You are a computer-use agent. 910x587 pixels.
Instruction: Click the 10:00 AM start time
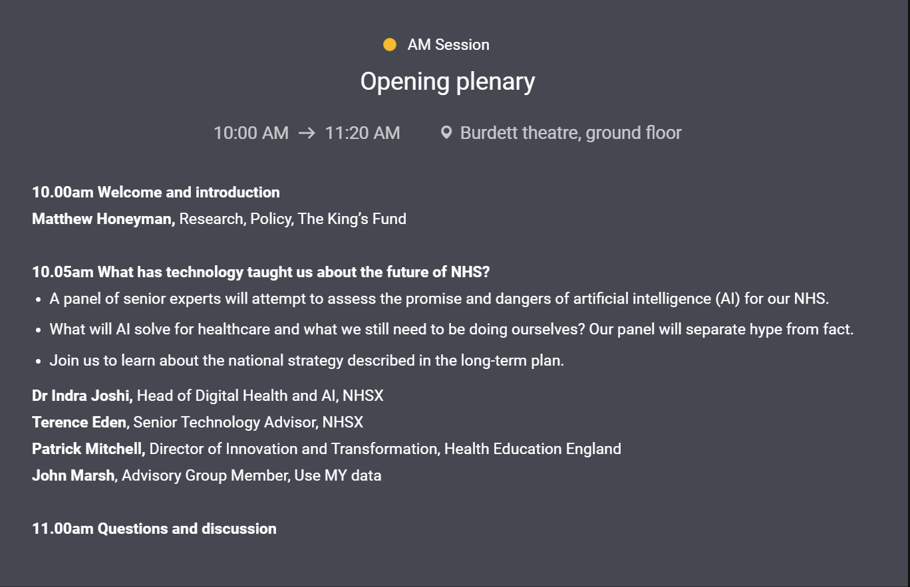point(251,133)
